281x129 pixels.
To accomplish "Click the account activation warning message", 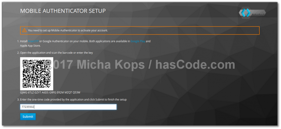I will [68, 30].
